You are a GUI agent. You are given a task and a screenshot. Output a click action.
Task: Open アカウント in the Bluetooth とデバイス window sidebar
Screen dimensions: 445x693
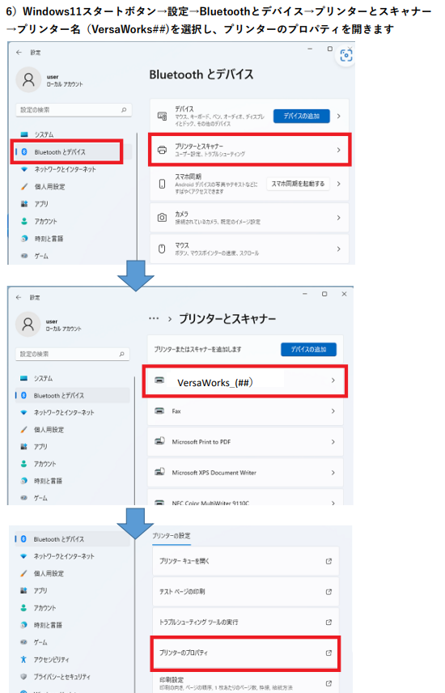40,221
